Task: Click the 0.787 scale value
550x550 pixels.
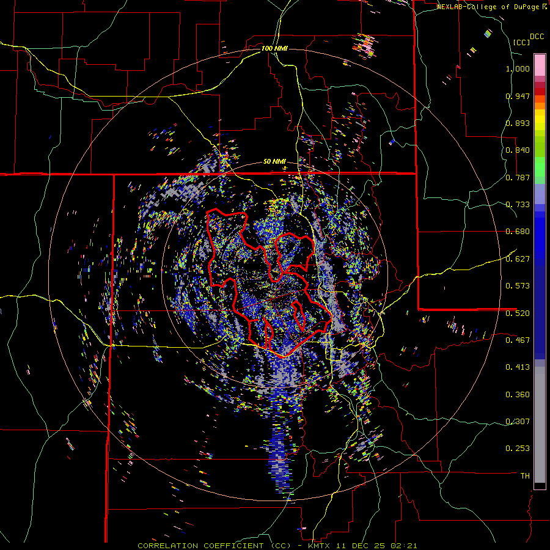Action: tap(518, 177)
